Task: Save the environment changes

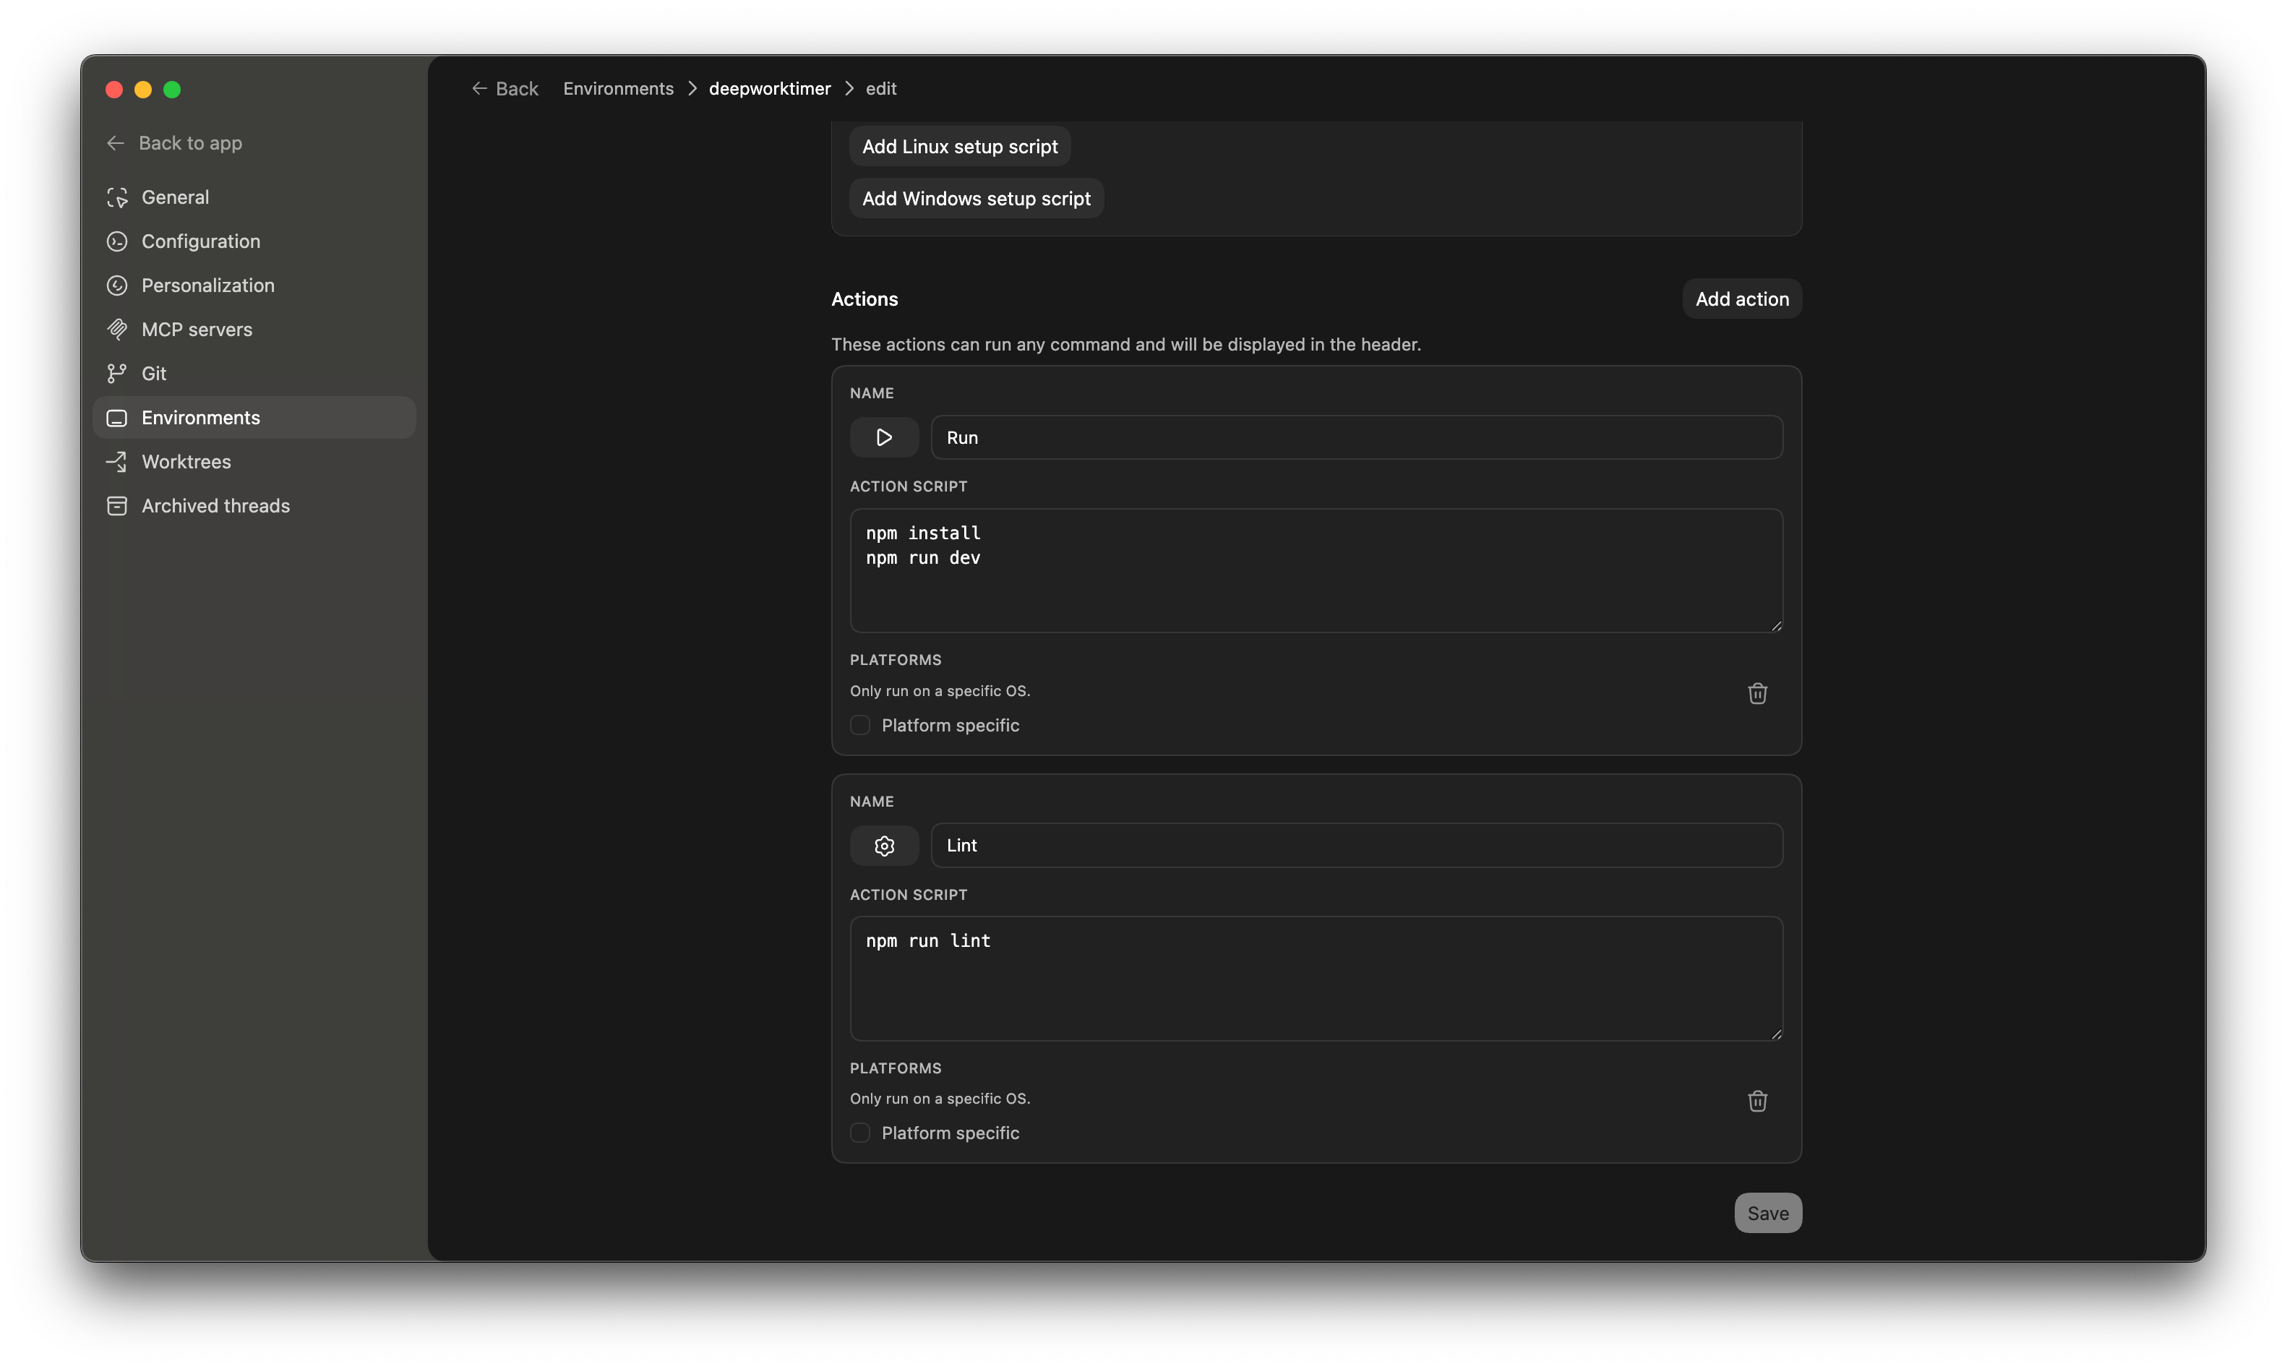Action: [1767, 1213]
